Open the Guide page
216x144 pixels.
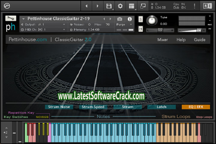[199, 40]
